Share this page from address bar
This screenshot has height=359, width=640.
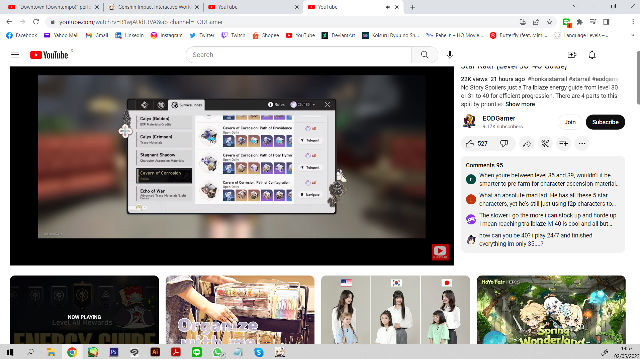(x=536, y=22)
